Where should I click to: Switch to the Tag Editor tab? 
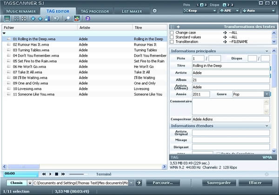tap(58, 11)
